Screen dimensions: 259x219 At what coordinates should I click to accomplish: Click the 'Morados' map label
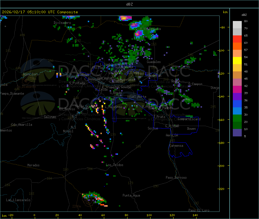pyautogui.click(x=34, y=165)
